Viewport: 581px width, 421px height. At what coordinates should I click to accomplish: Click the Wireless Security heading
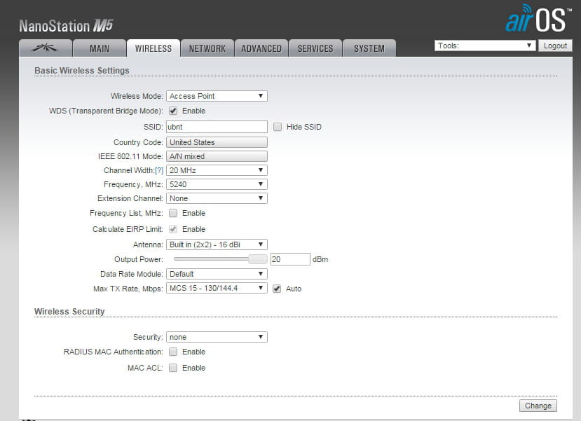coord(69,312)
